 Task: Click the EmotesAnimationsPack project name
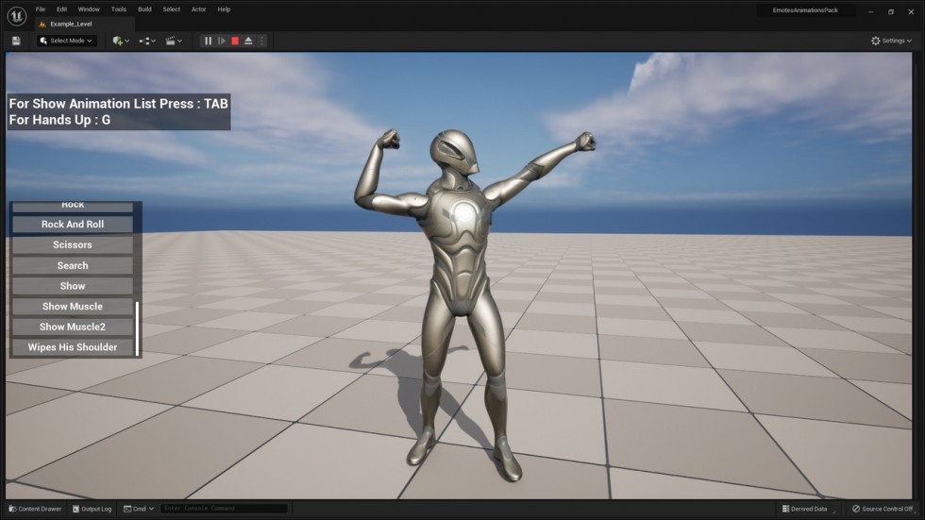pos(804,10)
